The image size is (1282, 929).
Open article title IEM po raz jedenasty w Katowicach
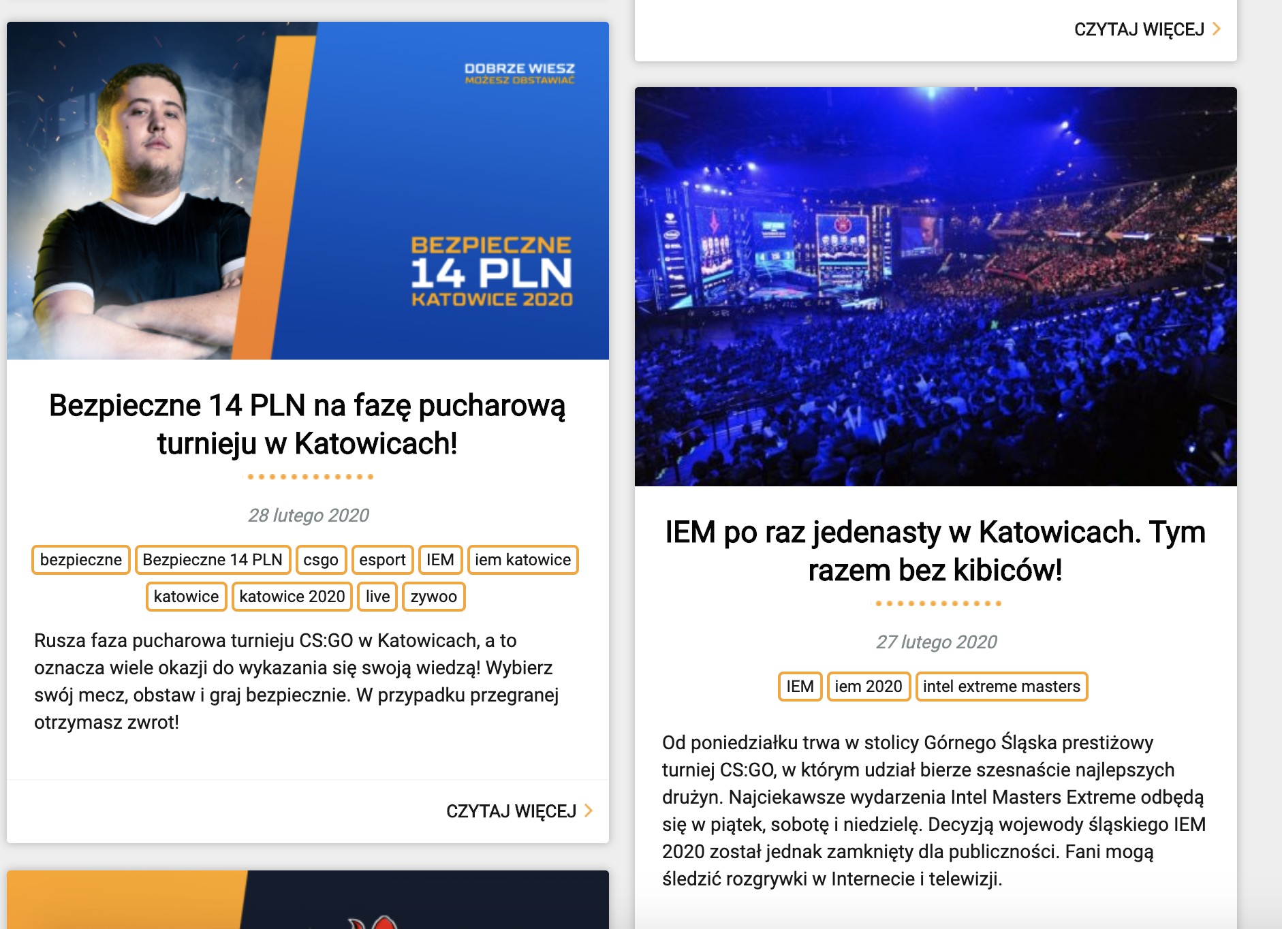pos(935,550)
